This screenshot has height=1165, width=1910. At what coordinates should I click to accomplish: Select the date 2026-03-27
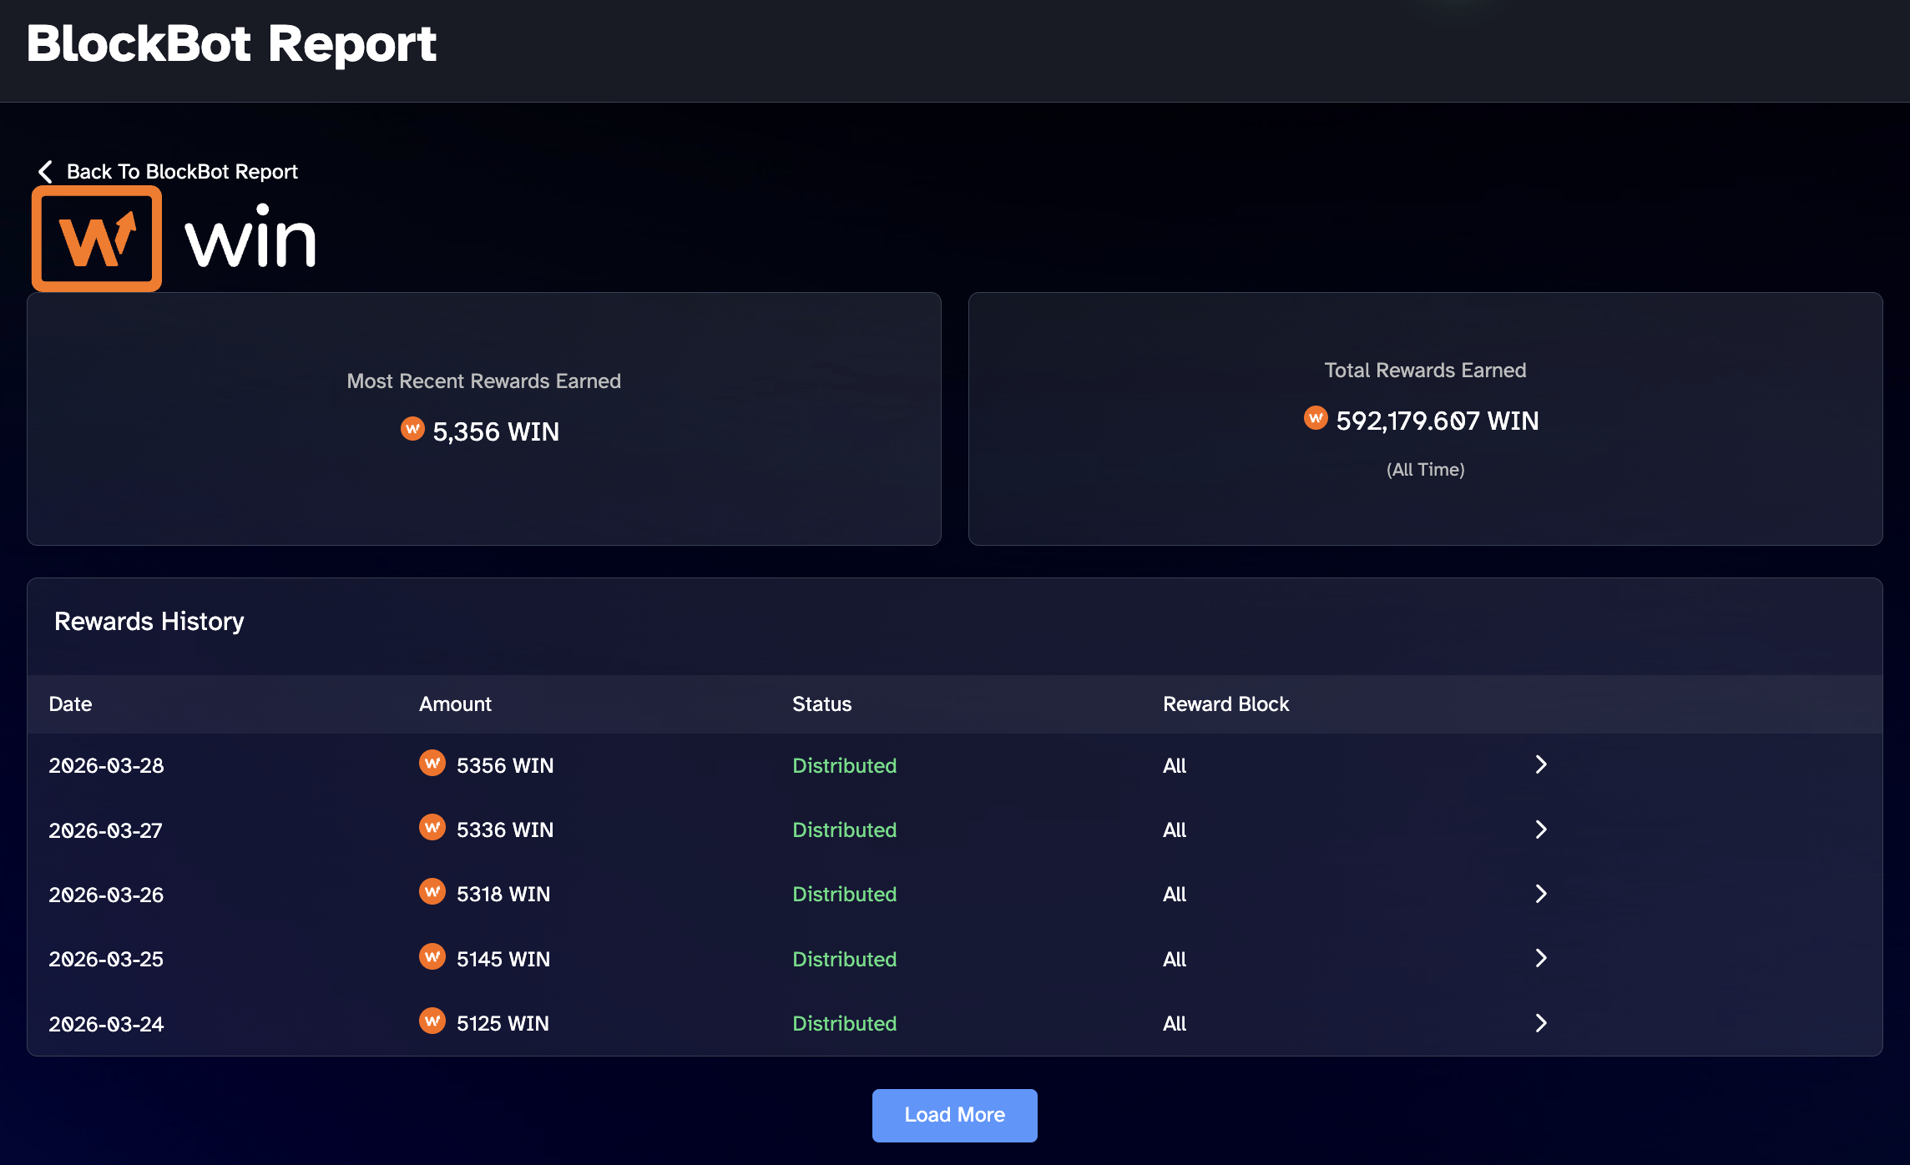[105, 830]
